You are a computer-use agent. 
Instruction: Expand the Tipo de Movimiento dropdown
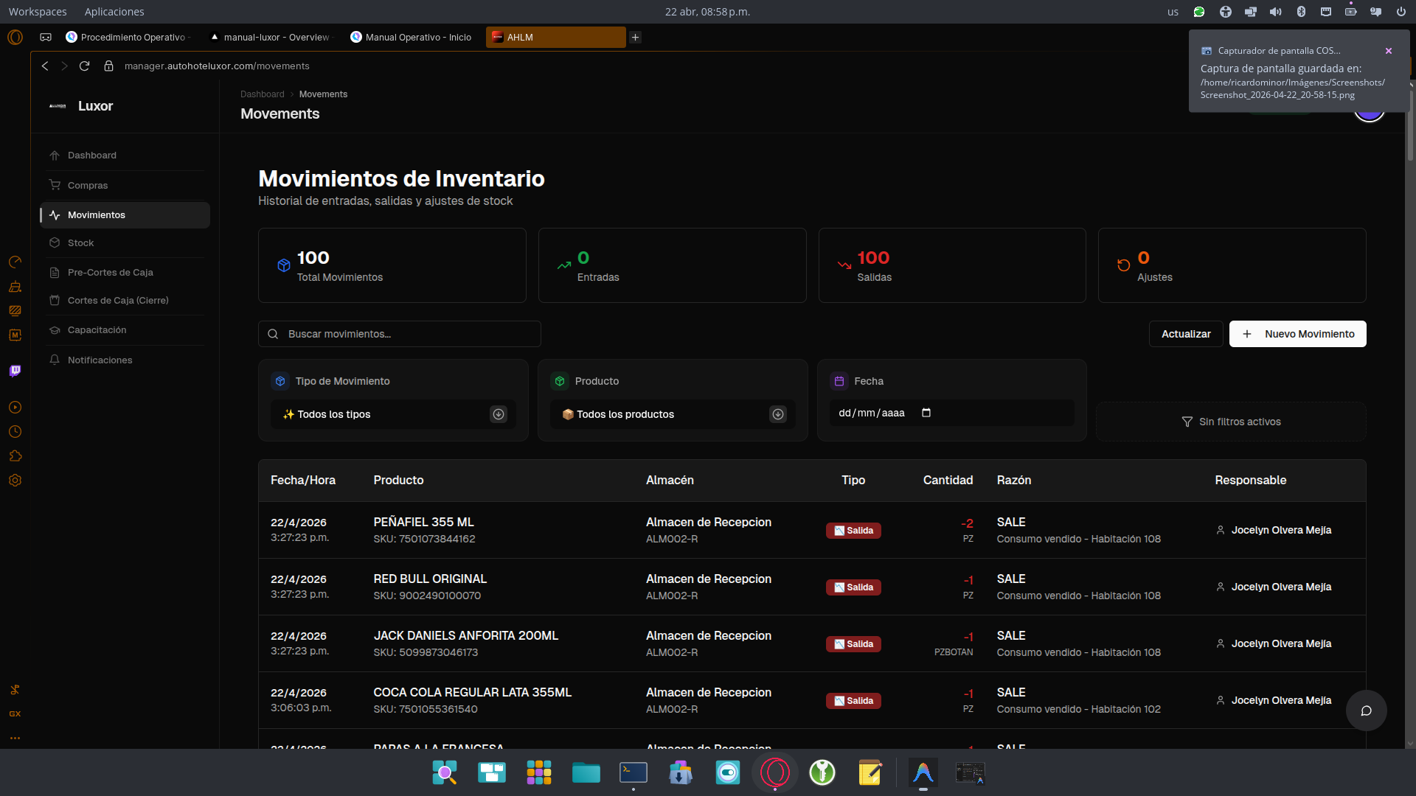[x=393, y=414]
